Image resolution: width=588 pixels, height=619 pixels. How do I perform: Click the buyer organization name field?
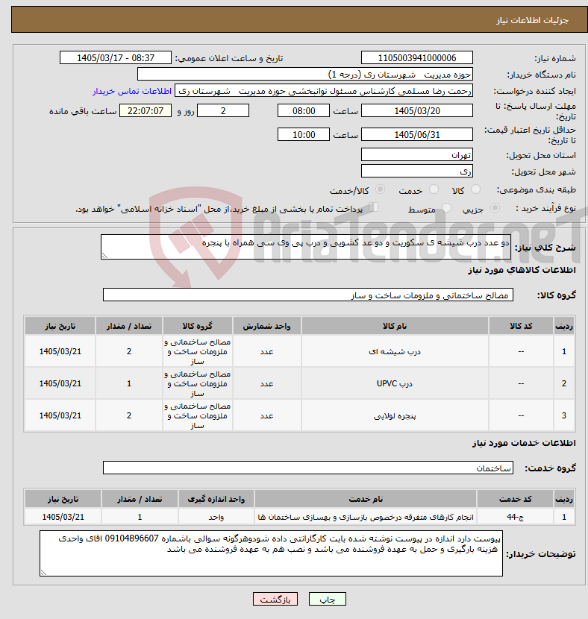[x=305, y=75]
